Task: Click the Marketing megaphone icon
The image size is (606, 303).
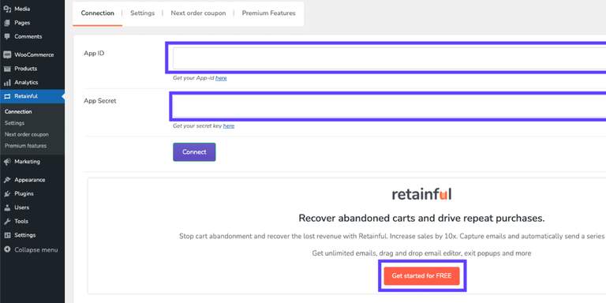Action: [x=7, y=162]
